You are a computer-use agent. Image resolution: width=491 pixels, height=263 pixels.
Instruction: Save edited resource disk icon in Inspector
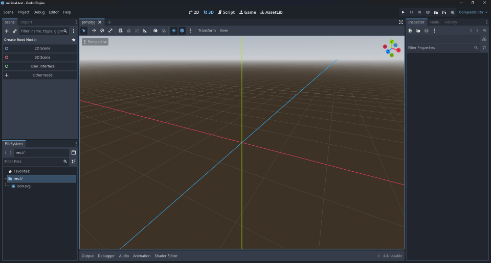tap(427, 31)
